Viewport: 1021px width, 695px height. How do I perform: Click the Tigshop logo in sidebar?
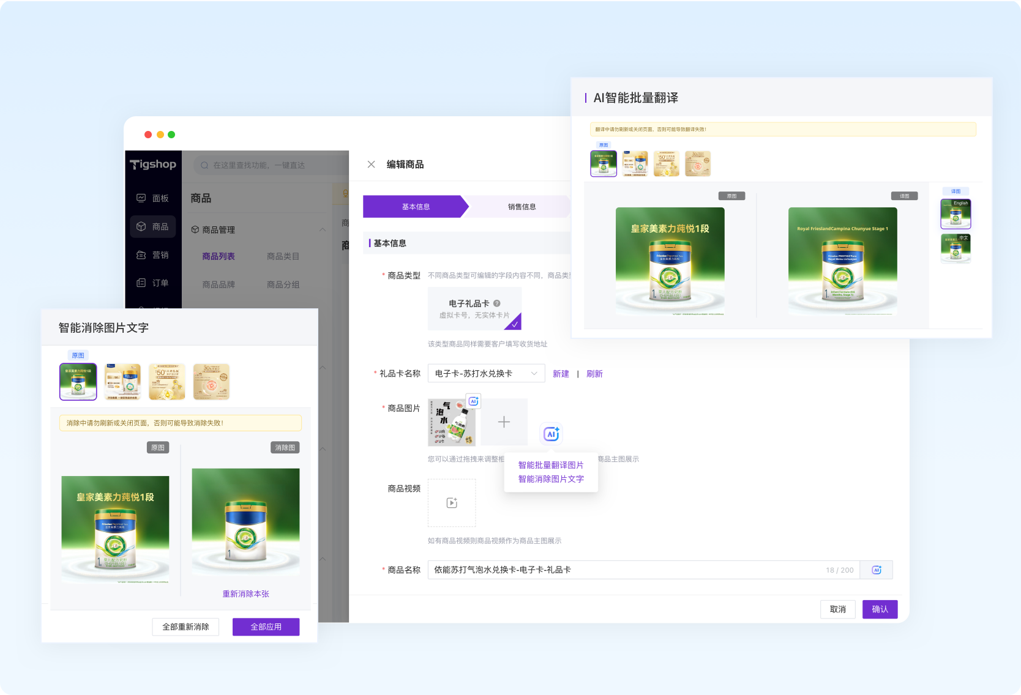[x=153, y=164]
